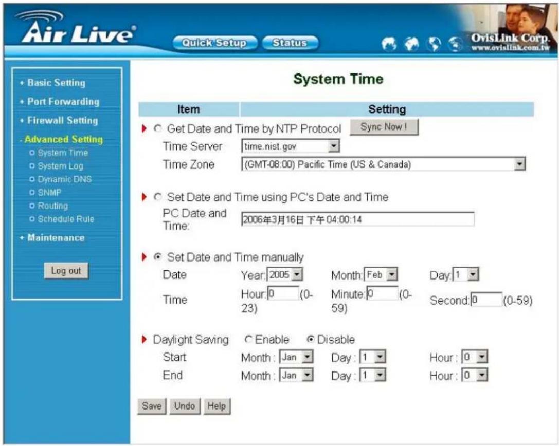Click the Hour input field
The image size is (559, 446).
point(283,293)
